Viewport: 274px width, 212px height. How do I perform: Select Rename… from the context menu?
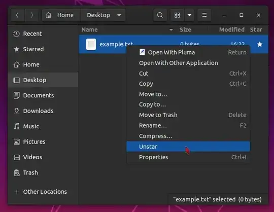point(188,125)
